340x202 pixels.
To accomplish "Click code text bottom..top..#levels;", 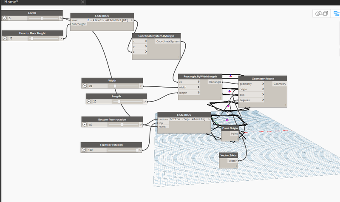I will coord(187,119).
